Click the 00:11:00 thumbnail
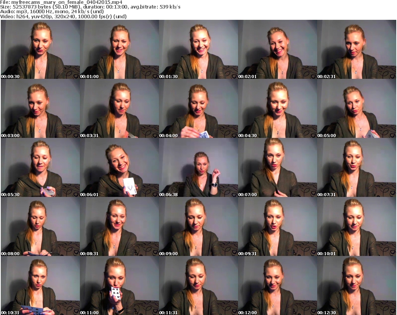 [119, 285]
